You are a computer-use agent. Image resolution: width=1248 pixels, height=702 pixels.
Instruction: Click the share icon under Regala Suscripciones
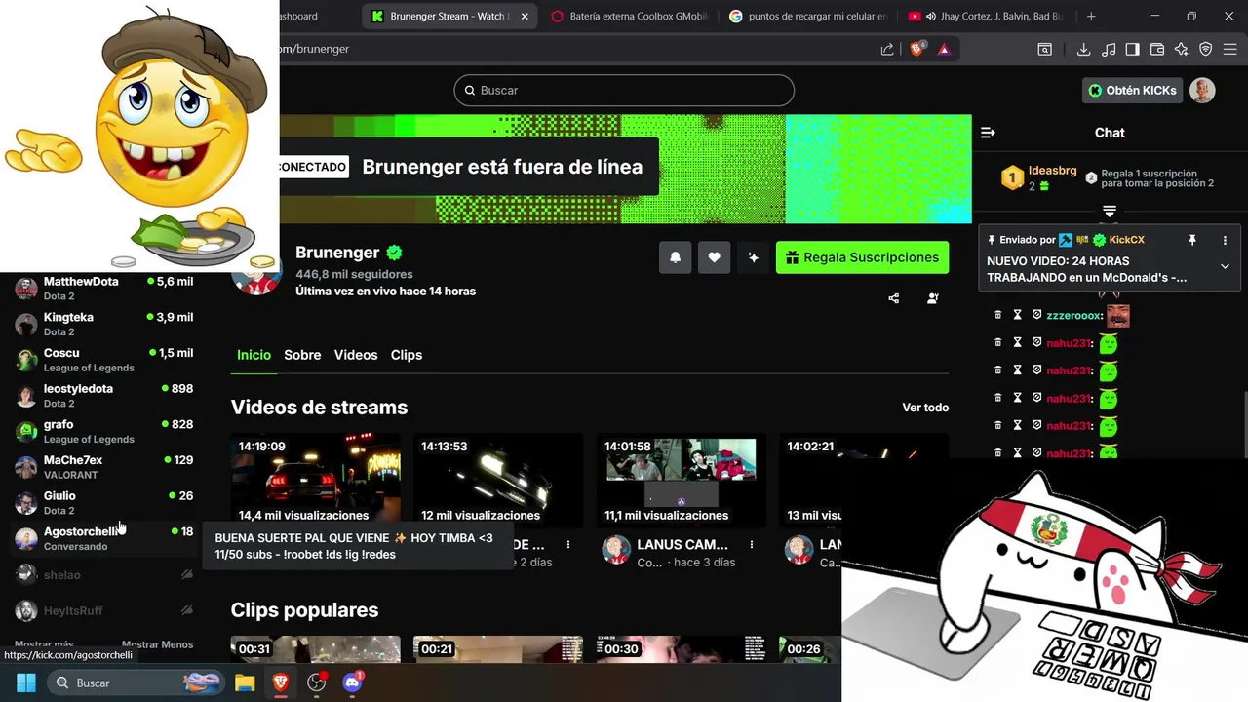(x=894, y=298)
